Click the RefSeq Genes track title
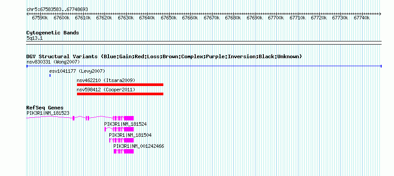The width and height of the screenshot is (394, 176). 45,108
